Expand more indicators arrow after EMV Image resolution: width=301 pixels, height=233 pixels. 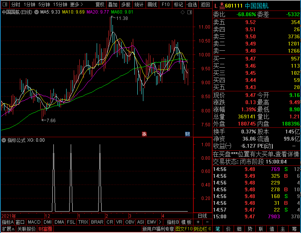[x=160, y=222]
